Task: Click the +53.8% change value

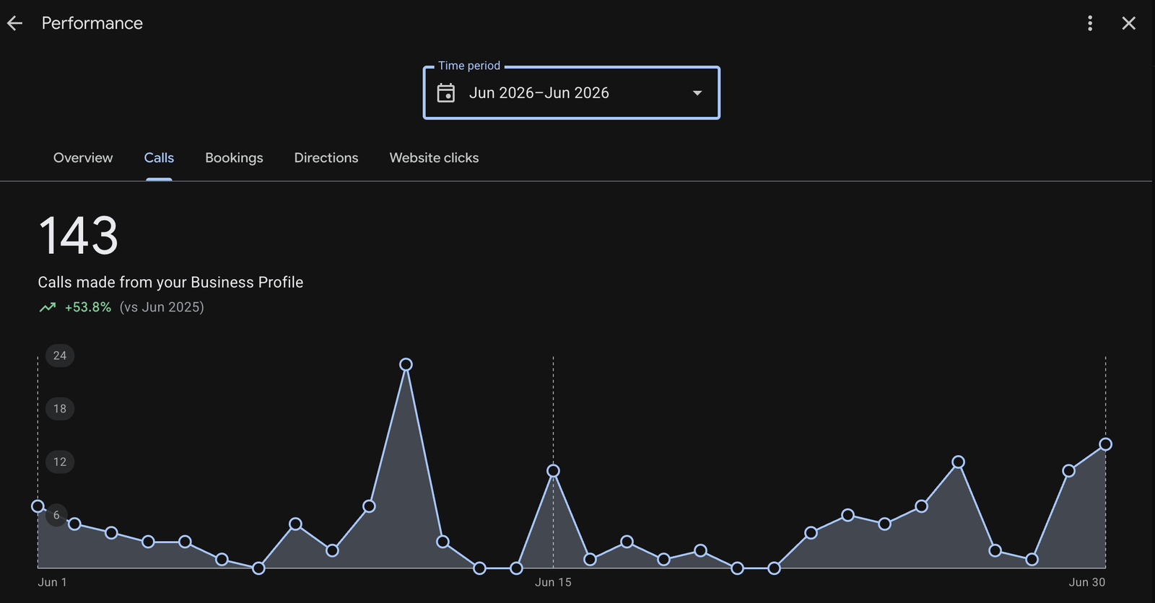Action: tap(88, 307)
